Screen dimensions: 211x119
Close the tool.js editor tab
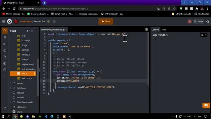[x=66, y=29]
